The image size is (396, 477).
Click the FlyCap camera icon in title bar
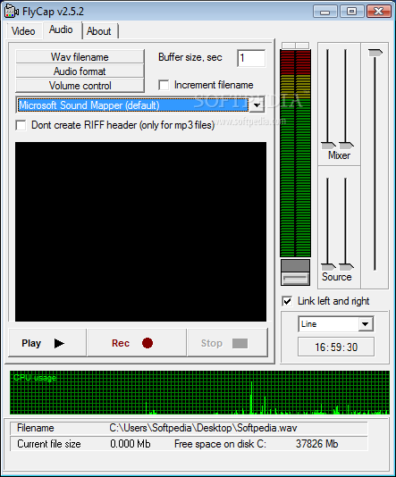[12, 12]
